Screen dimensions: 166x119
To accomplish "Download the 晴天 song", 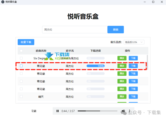I will coord(133,97).
